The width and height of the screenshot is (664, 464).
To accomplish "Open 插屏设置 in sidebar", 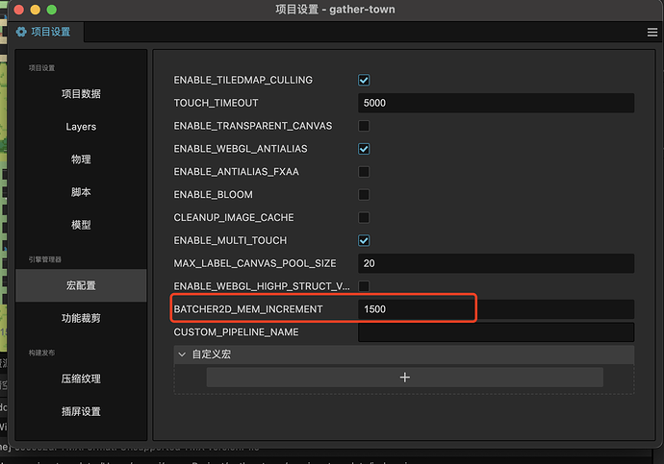I will (x=81, y=411).
